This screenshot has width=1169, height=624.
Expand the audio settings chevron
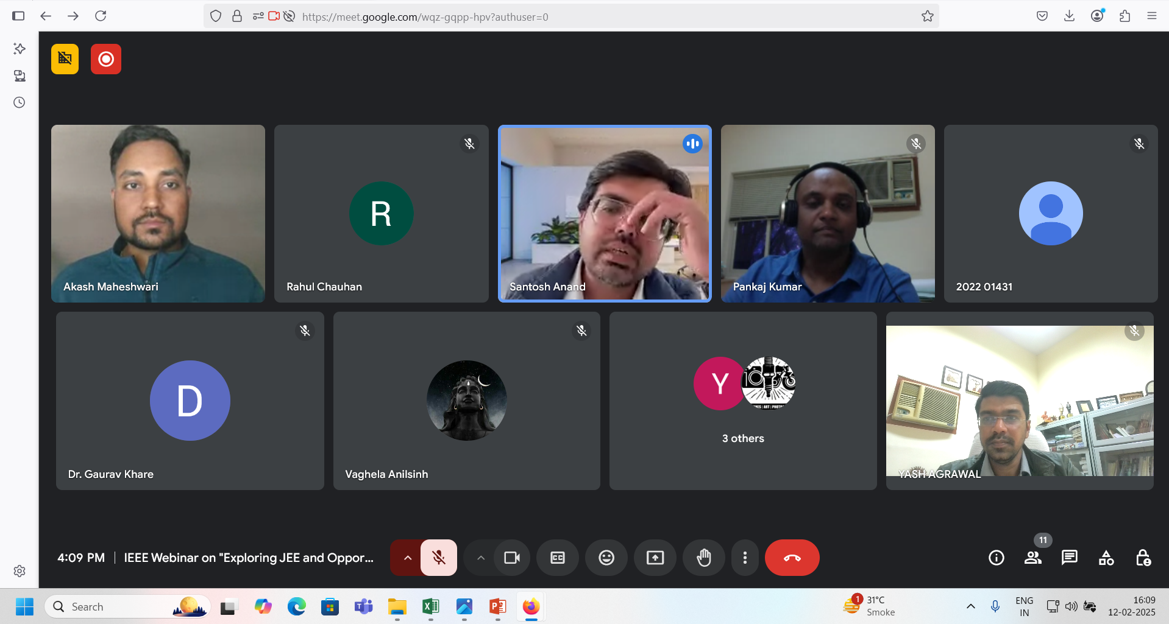[407, 558]
